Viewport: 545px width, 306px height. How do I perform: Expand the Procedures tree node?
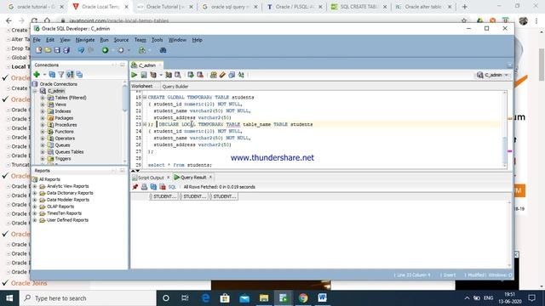pyautogui.click(x=43, y=125)
